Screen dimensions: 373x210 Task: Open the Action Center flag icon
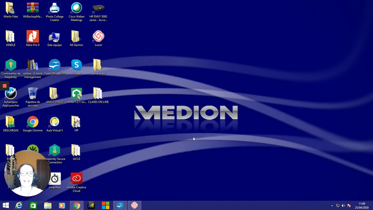[x=349, y=206]
